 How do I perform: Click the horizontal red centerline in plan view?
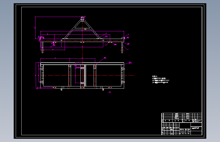[x=87, y=76]
